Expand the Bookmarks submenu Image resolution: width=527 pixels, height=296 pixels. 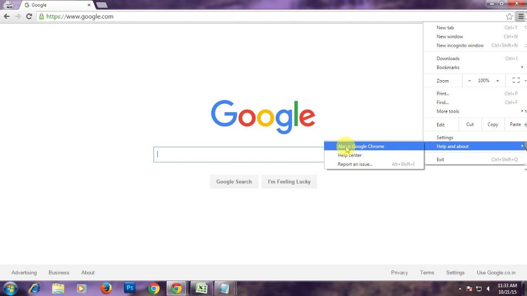click(475, 67)
